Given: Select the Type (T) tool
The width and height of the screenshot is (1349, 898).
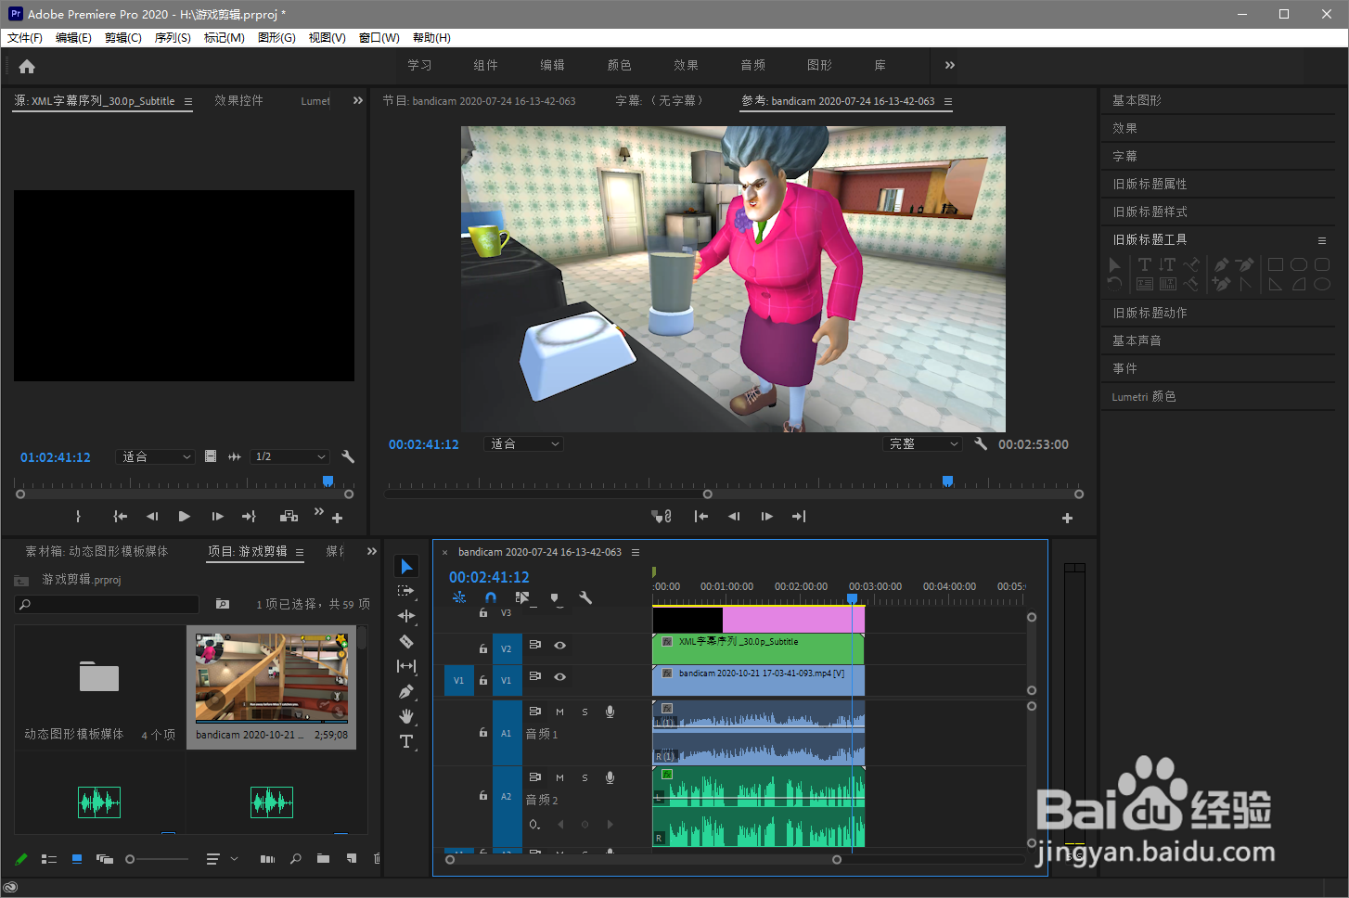Looking at the screenshot, I should pyautogui.click(x=406, y=741).
